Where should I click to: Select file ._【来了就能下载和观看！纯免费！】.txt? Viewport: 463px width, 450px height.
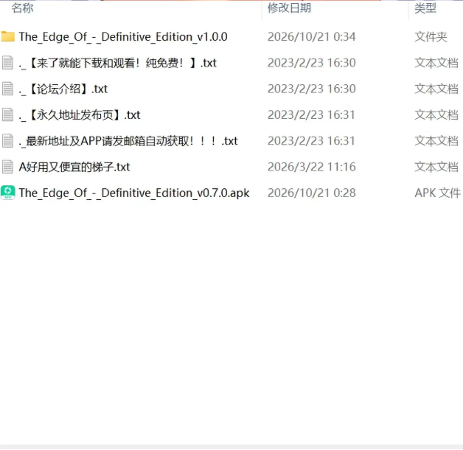118,63
